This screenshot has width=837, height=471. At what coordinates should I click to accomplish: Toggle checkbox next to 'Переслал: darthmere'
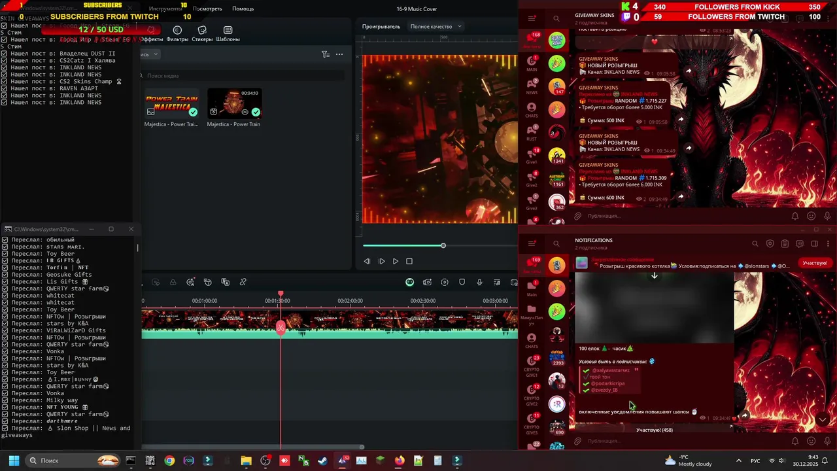coord(5,421)
